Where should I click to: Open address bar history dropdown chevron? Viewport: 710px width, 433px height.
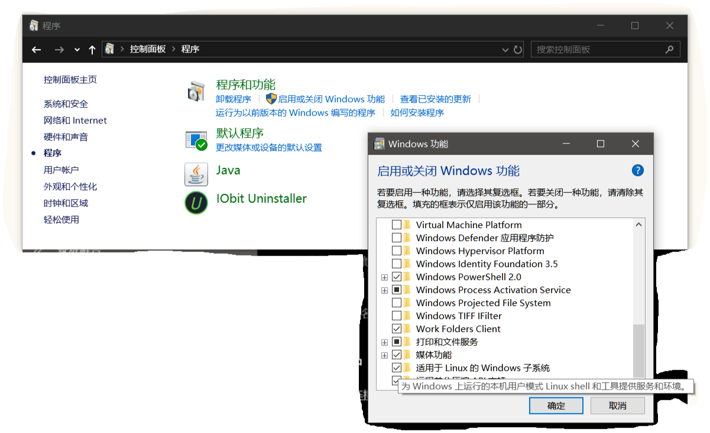(x=505, y=50)
